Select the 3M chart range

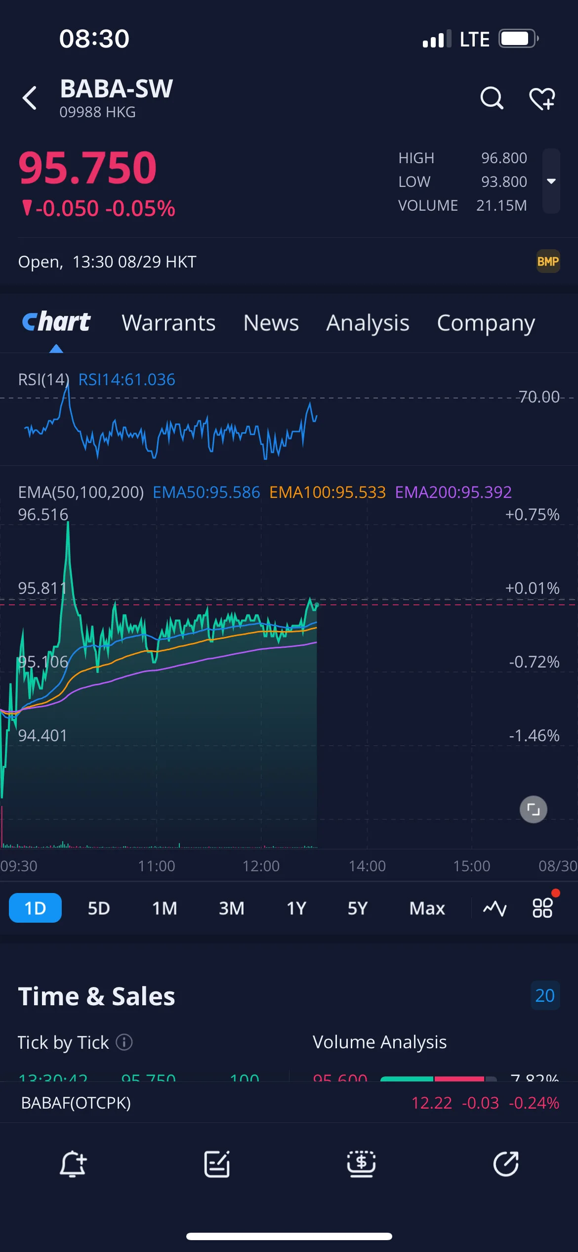click(x=231, y=908)
